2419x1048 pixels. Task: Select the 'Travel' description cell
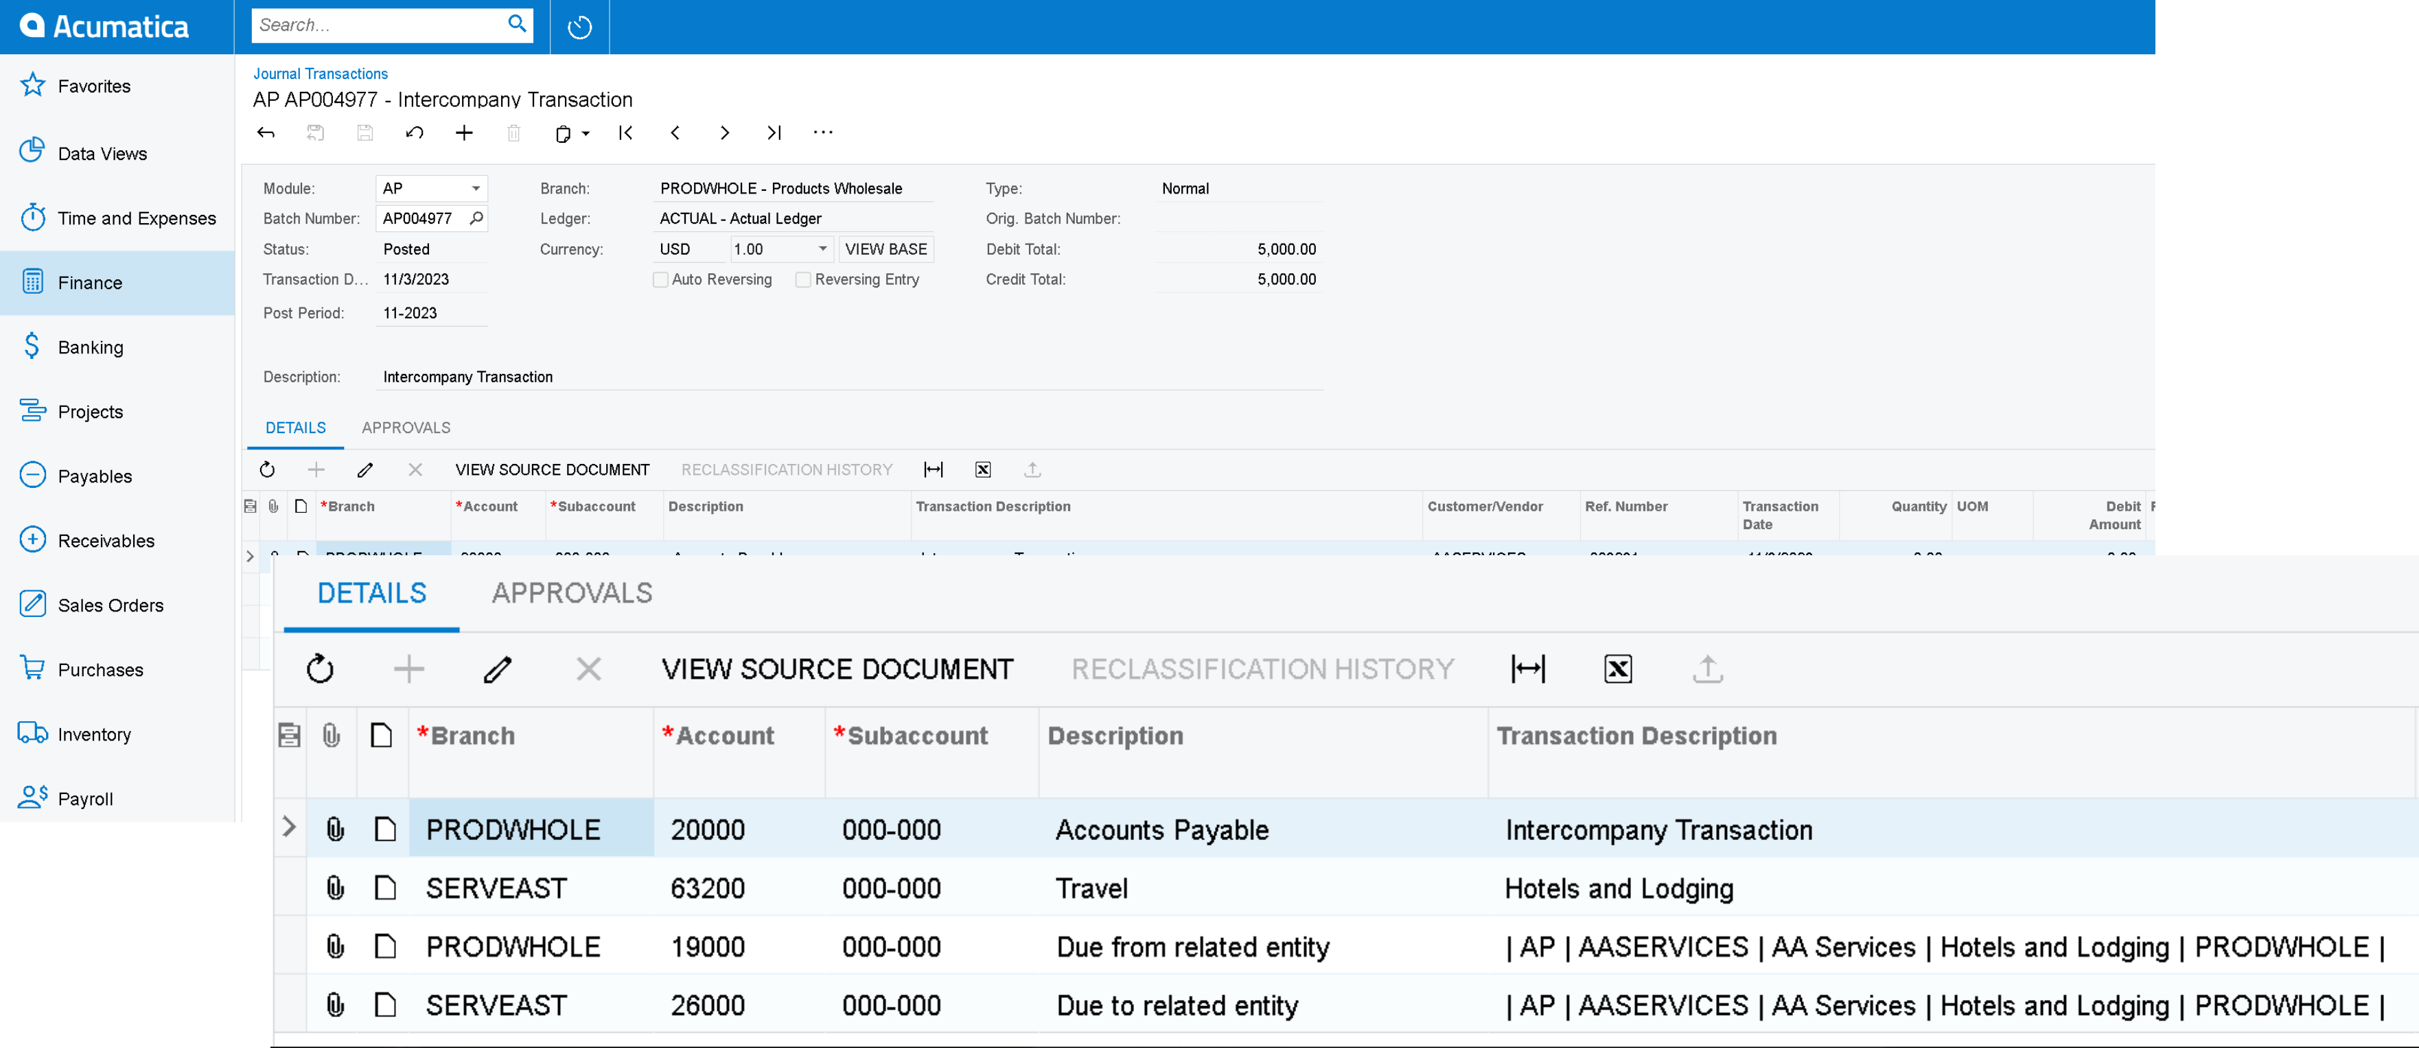pos(1263,887)
